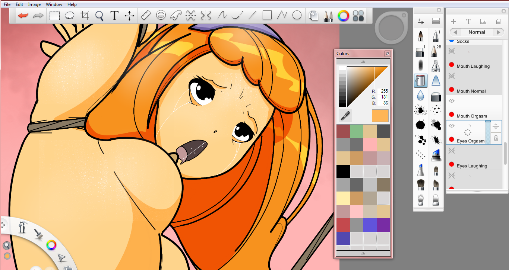Click the red Undo arrow
Image resolution: width=509 pixels, height=270 pixels.
(23, 16)
